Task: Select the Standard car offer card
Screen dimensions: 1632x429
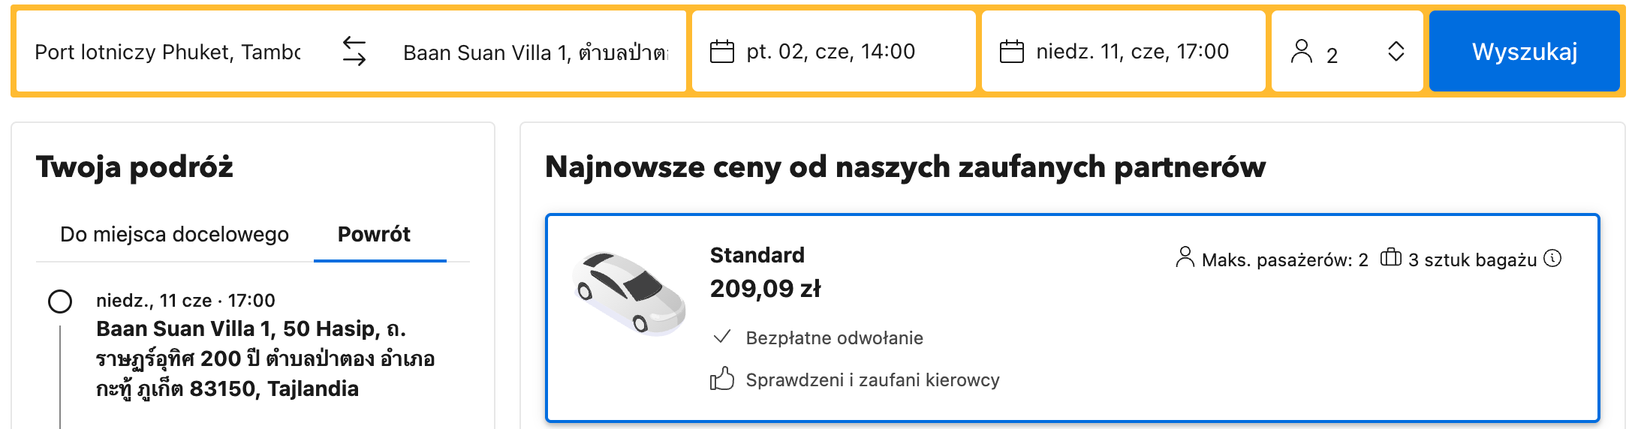Action: click(1073, 318)
